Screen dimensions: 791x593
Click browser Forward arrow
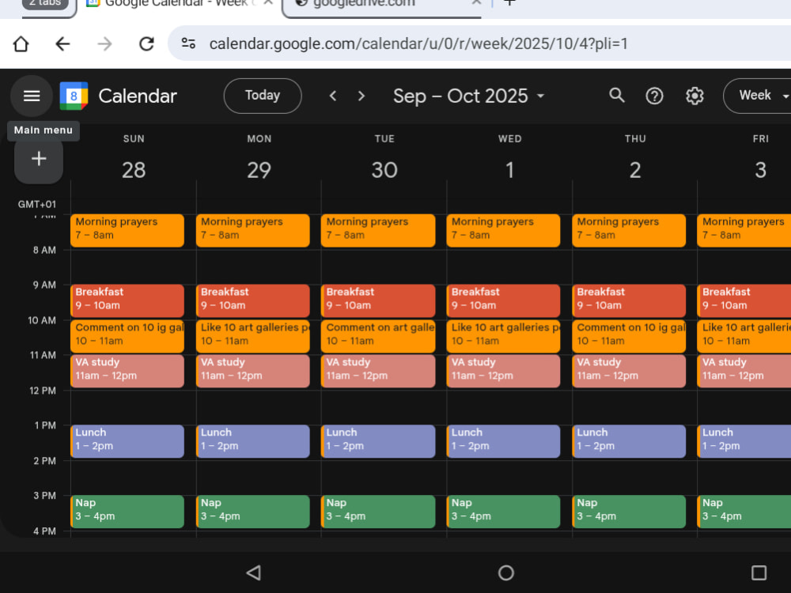coord(104,43)
